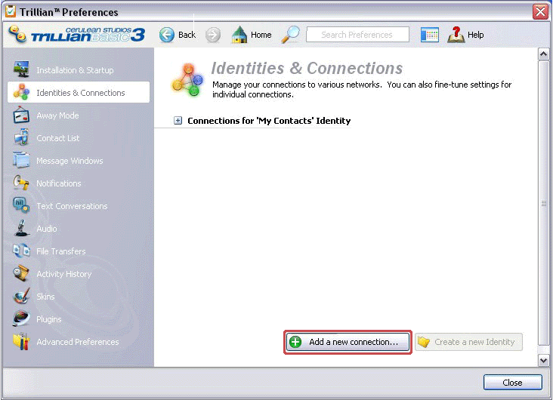
Task: Click the Back text label
Action: point(187,35)
